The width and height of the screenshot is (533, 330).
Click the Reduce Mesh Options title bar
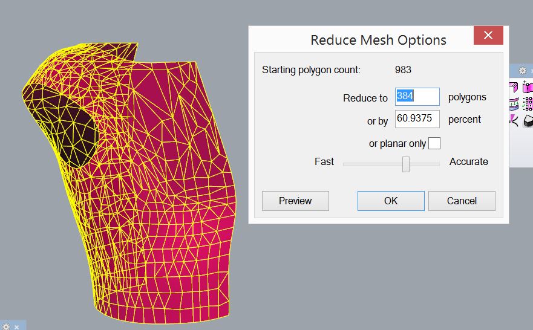coord(363,40)
